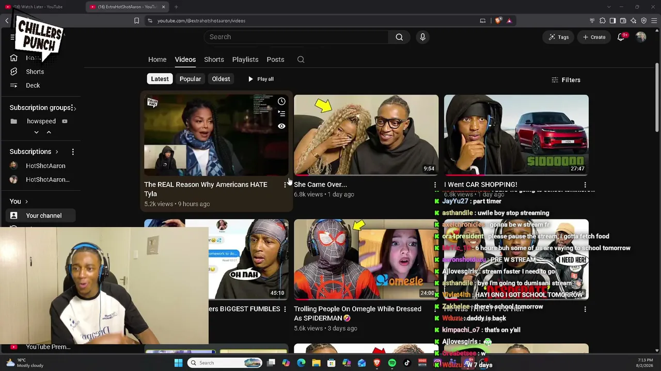Open options menu for BIGGEST FUMBLES video

[285, 309]
